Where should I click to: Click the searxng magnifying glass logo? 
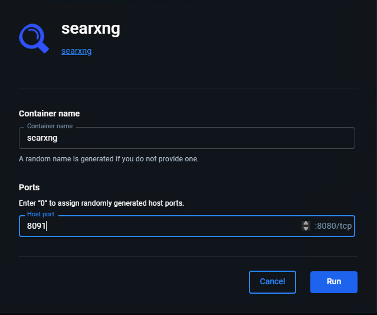pos(34,38)
